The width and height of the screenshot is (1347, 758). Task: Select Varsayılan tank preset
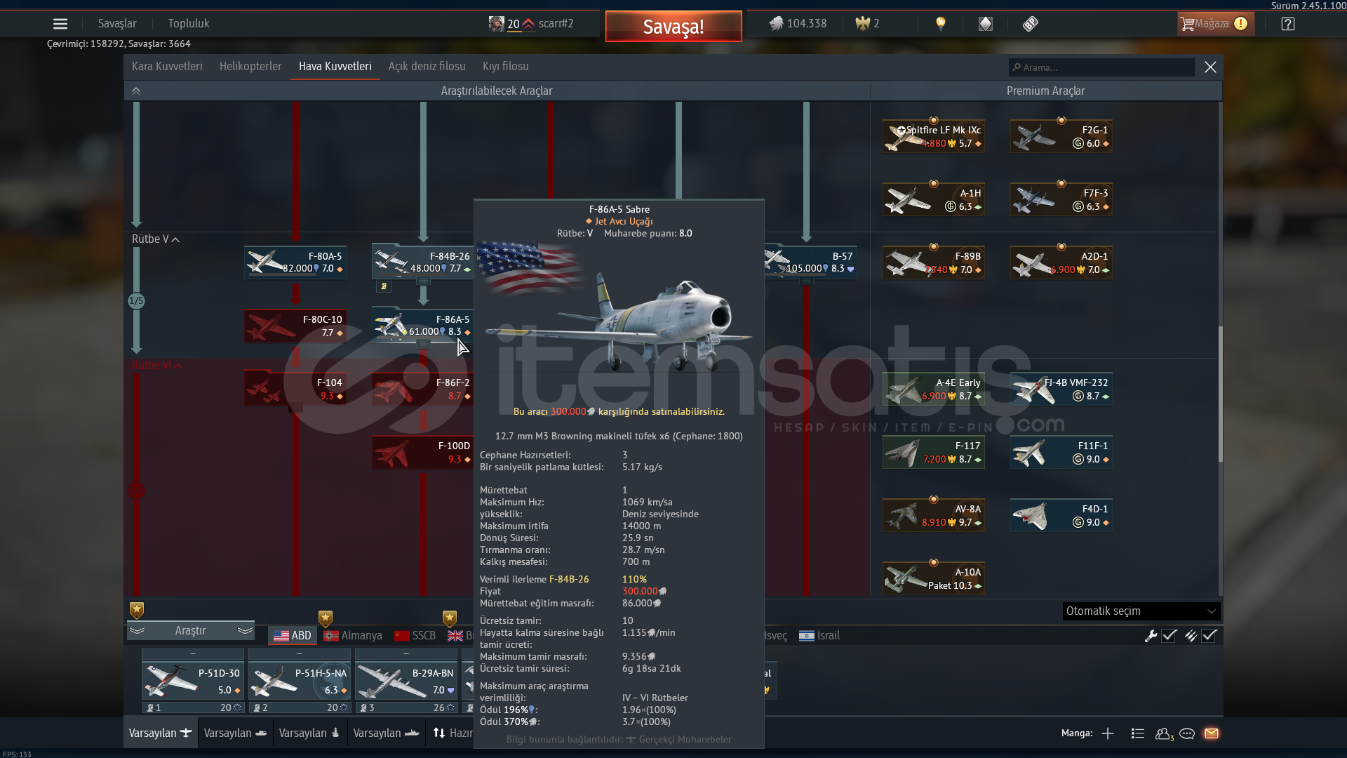(235, 733)
